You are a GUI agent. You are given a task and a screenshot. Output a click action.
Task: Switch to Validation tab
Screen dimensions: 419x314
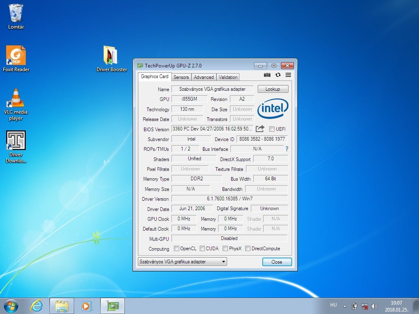[x=228, y=77]
